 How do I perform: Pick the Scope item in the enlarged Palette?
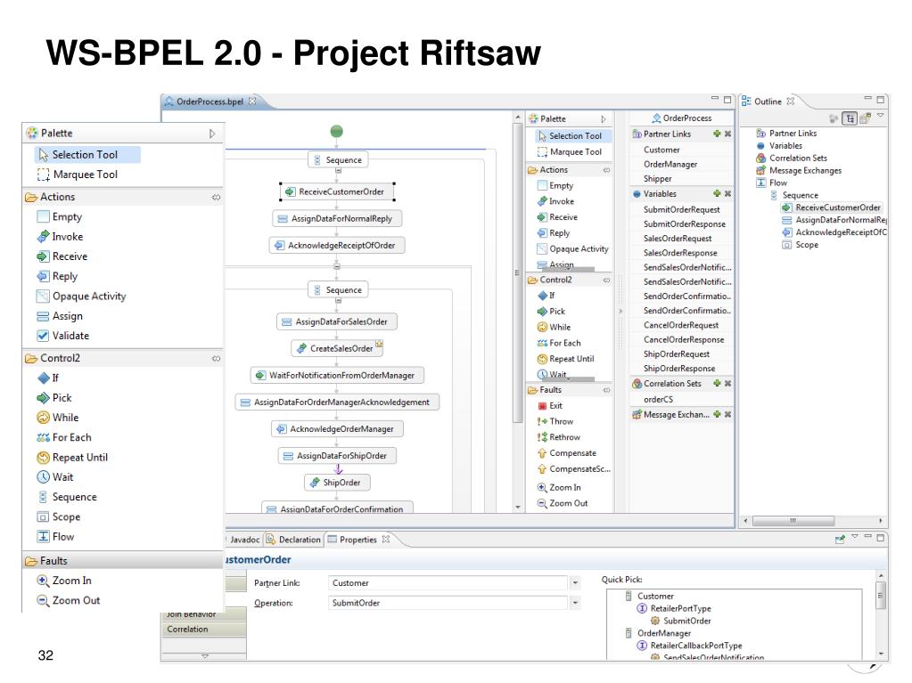pos(59,516)
